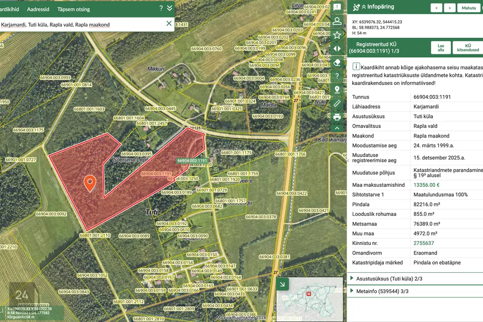This screenshot has height=322, width=483.
Task: Select the eraser clear tool
Action: click(337, 62)
